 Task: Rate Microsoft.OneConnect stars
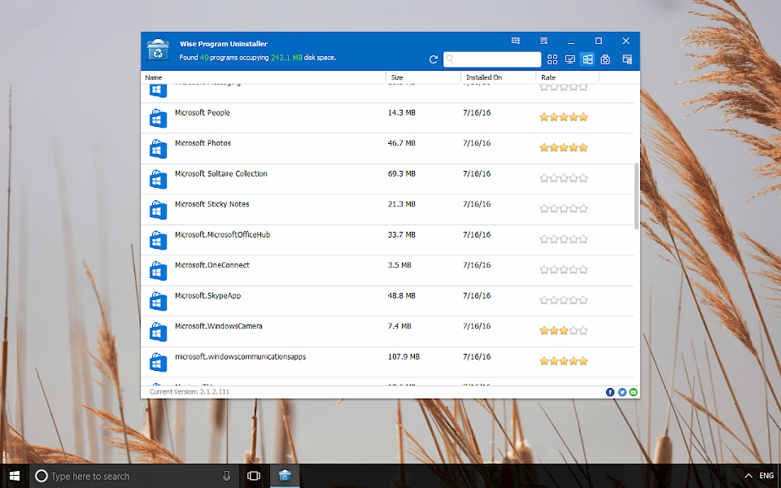click(564, 269)
